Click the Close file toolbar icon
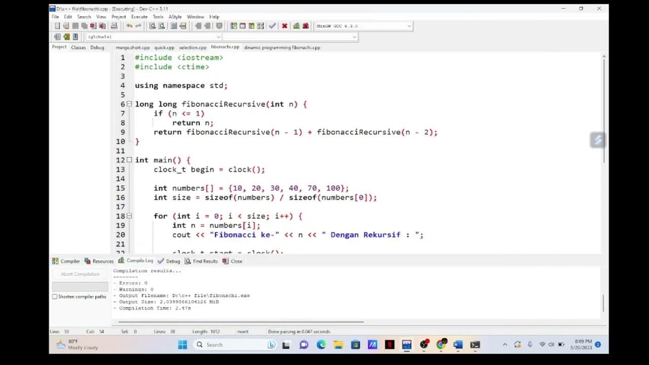The height and width of the screenshot is (365, 649). pyautogui.click(x=93, y=26)
